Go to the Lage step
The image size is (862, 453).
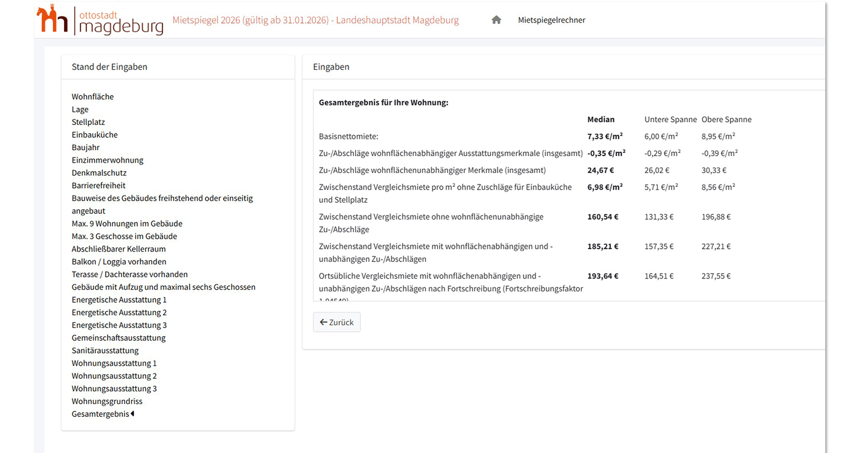[x=80, y=109]
